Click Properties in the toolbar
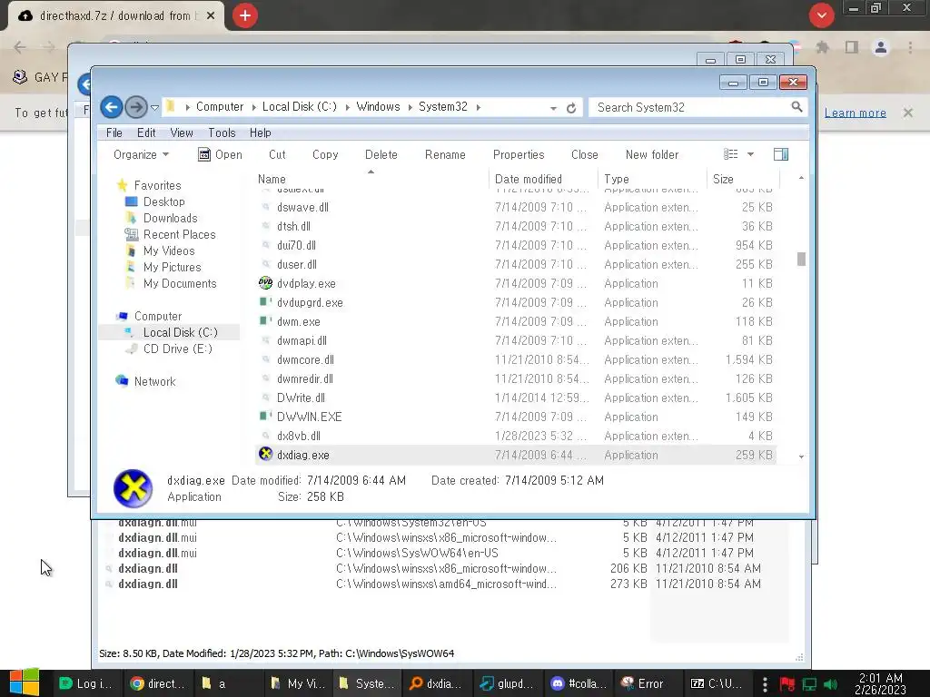This screenshot has width=930, height=697. [x=519, y=154]
